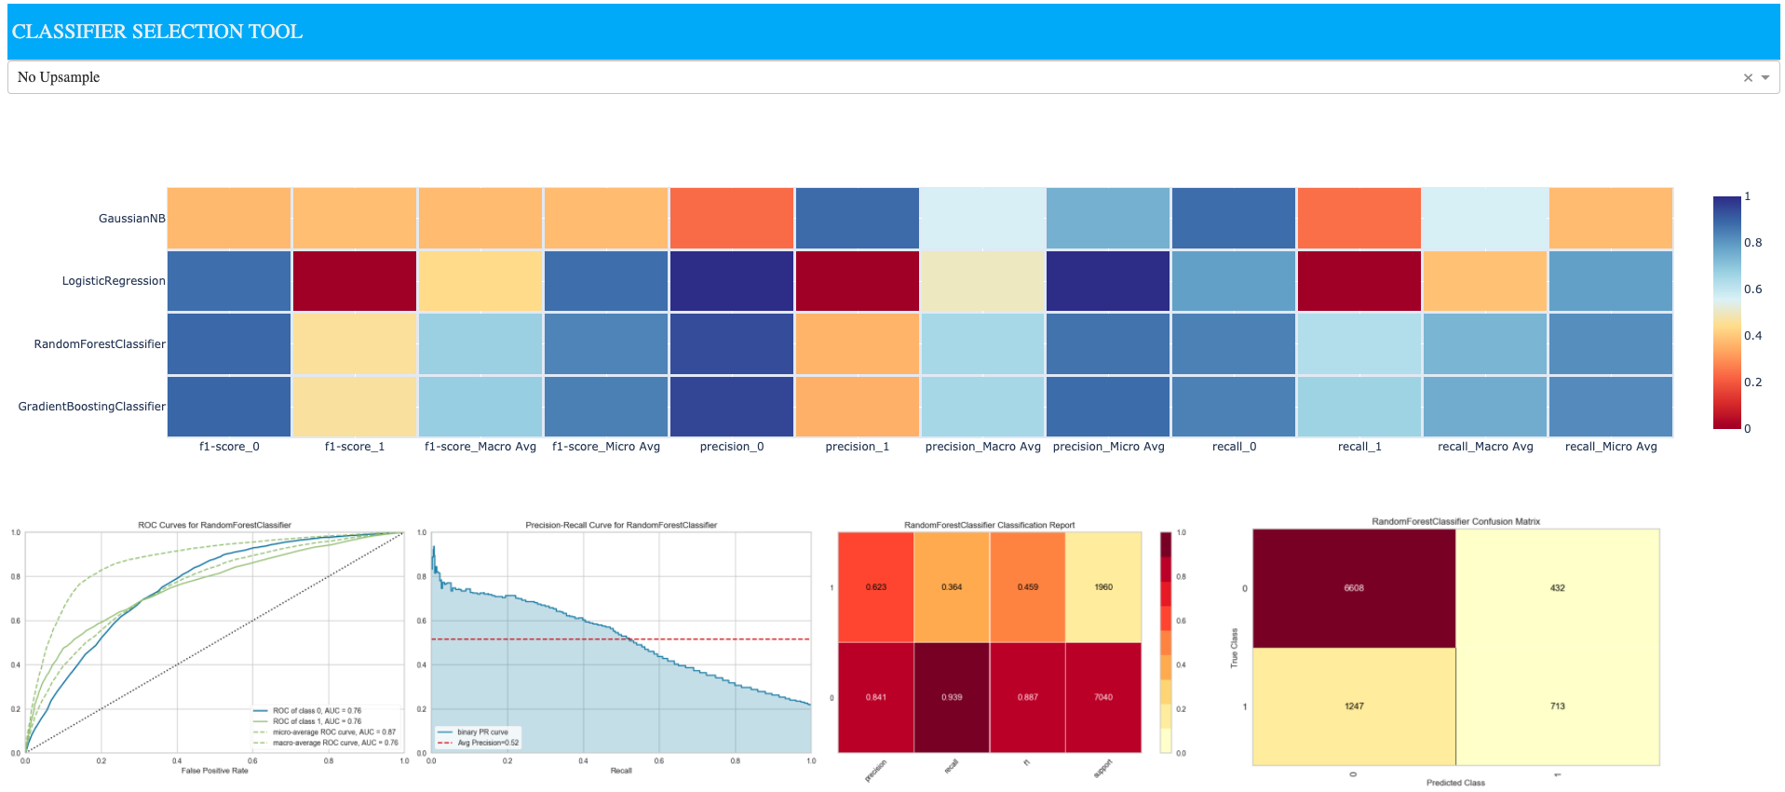
Task: Click the 1960 support cell
Action: (1103, 587)
